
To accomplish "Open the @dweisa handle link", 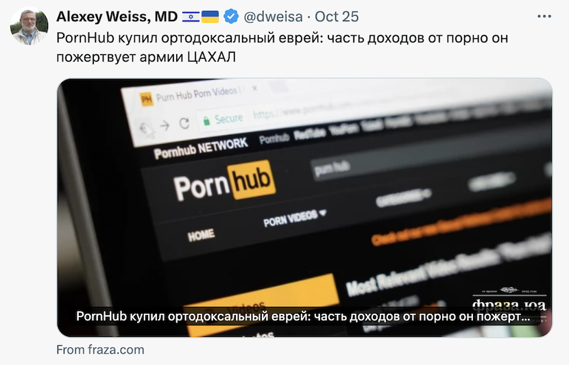I will point(273,16).
